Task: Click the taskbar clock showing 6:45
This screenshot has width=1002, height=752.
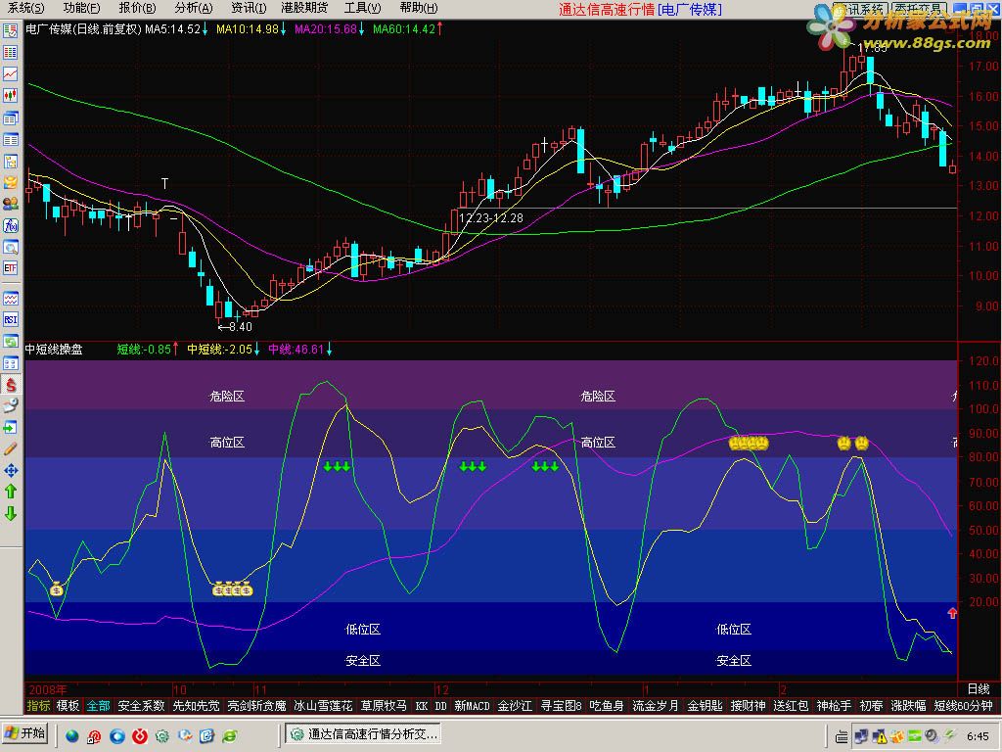Action: (978, 736)
